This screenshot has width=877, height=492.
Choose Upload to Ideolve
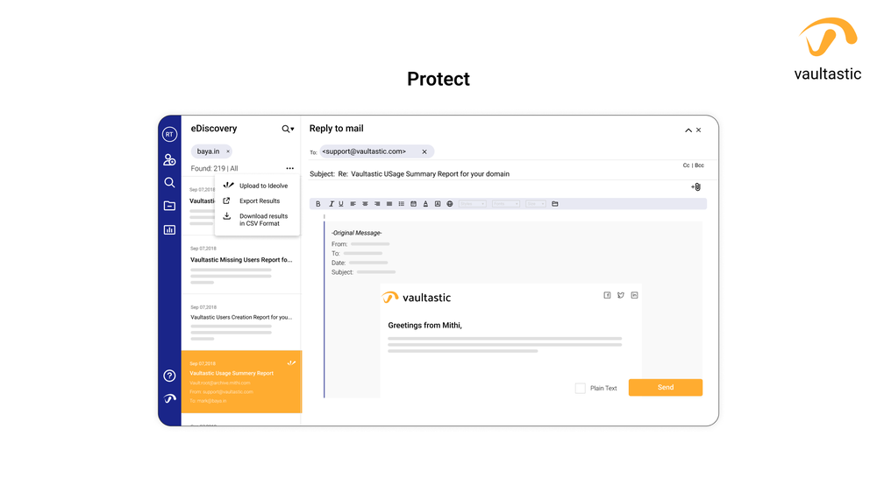(256, 186)
